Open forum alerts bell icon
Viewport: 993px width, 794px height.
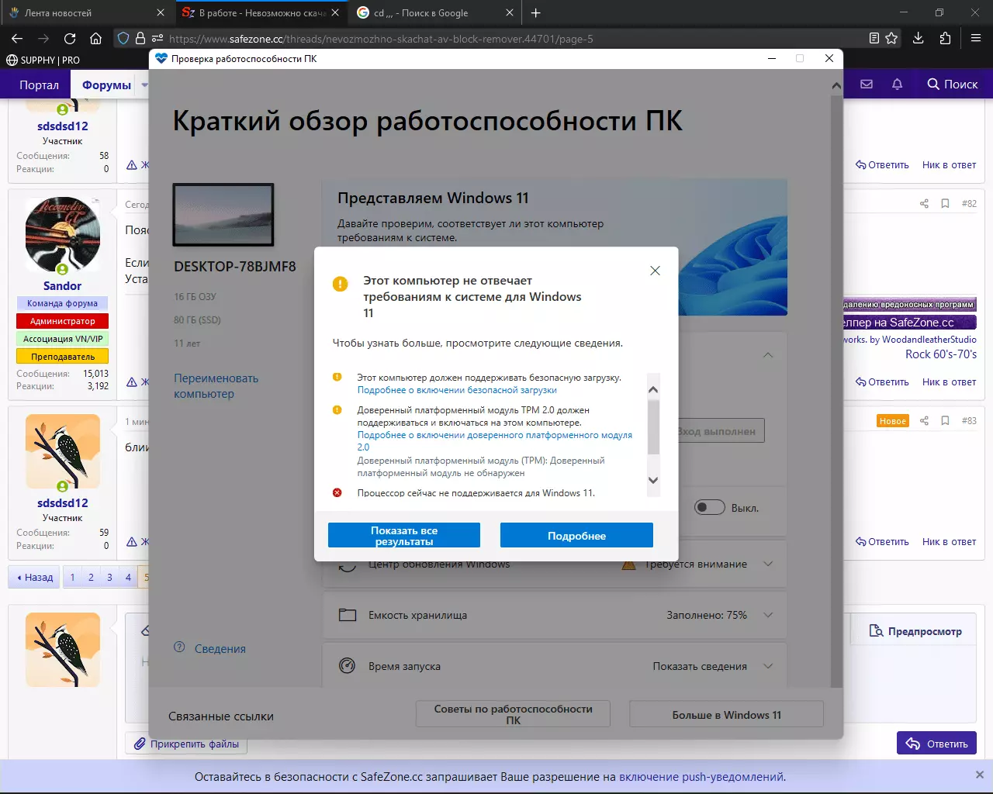tap(898, 84)
